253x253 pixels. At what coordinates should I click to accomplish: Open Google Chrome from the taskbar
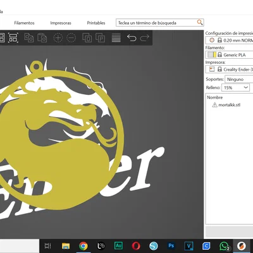pos(83,246)
